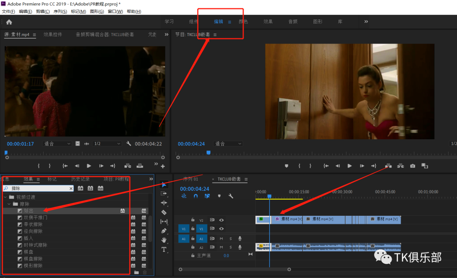Switch to 效果控件 tab
The image size is (457, 278).
click(53, 34)
